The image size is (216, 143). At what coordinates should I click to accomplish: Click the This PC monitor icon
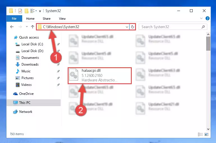pyautogui.click(x=15, y=103)
